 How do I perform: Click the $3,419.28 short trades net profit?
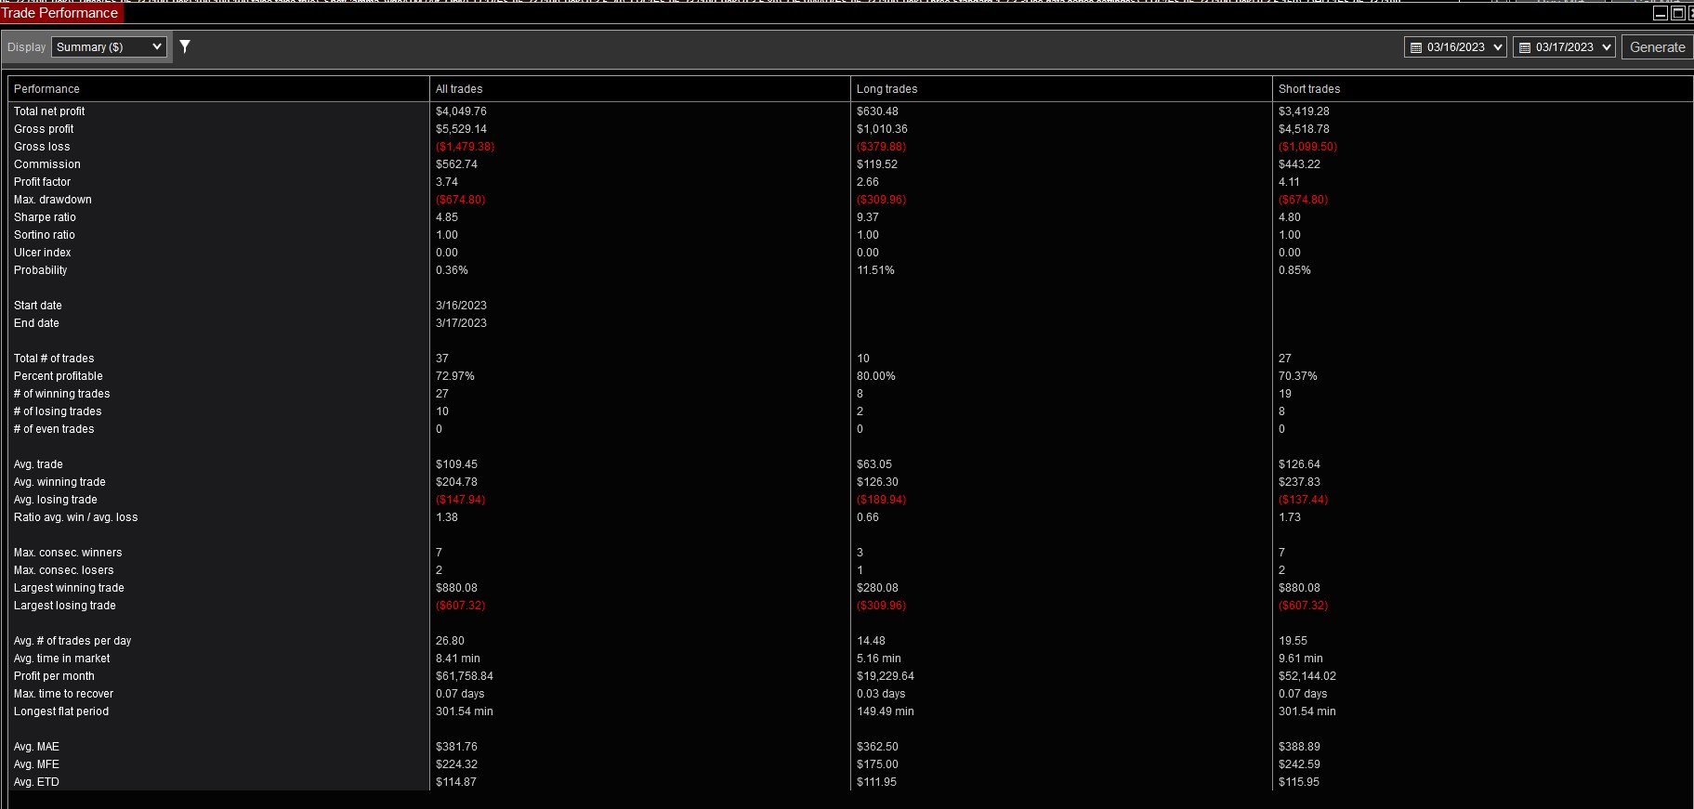click(1304, 111)
